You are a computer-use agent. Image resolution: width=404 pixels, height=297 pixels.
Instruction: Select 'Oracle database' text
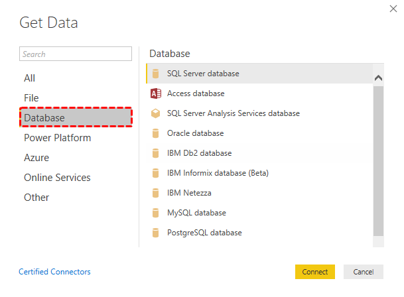(x=195, y=133)
